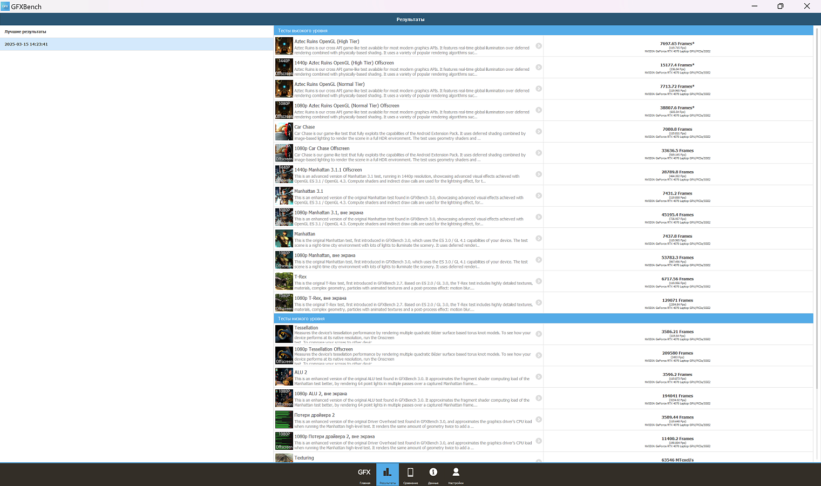The width and height of the screenshot is (821, 486).
Task: Expand details arrow for Aztec Ruins High Tier
Action: [539, 46]
